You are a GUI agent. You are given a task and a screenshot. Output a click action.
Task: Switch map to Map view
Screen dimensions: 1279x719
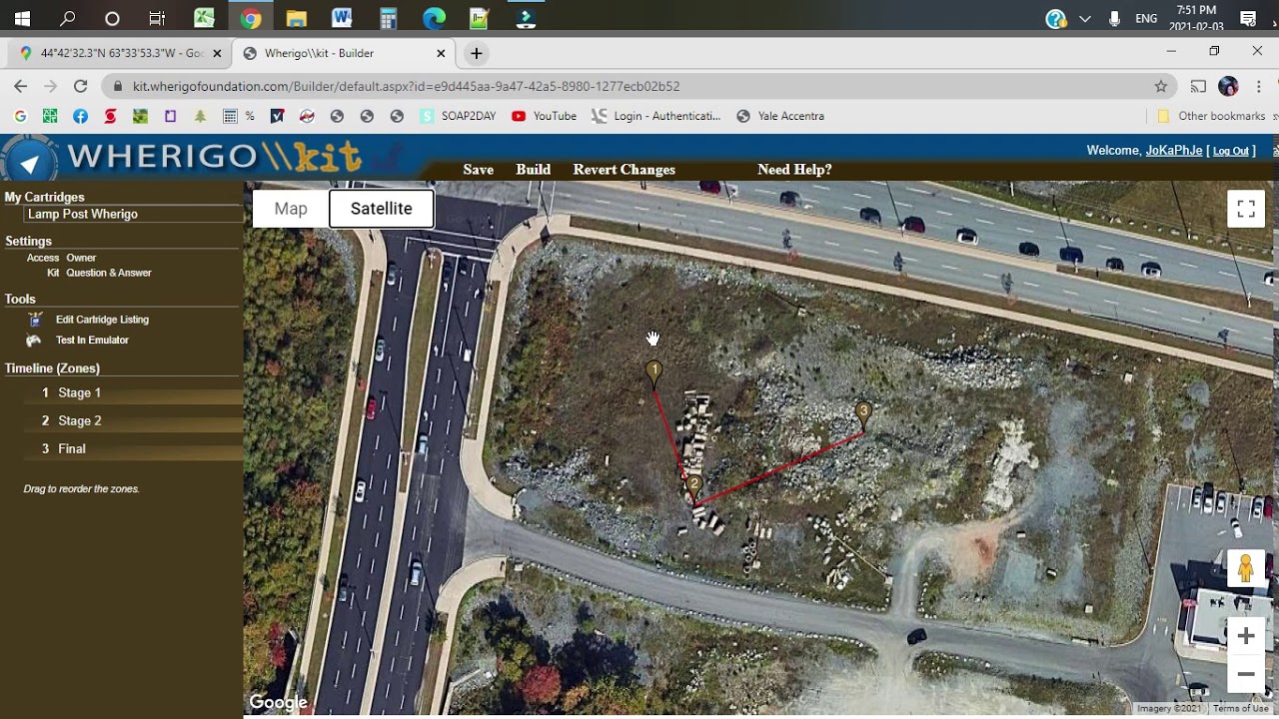[x=291, y=209]
